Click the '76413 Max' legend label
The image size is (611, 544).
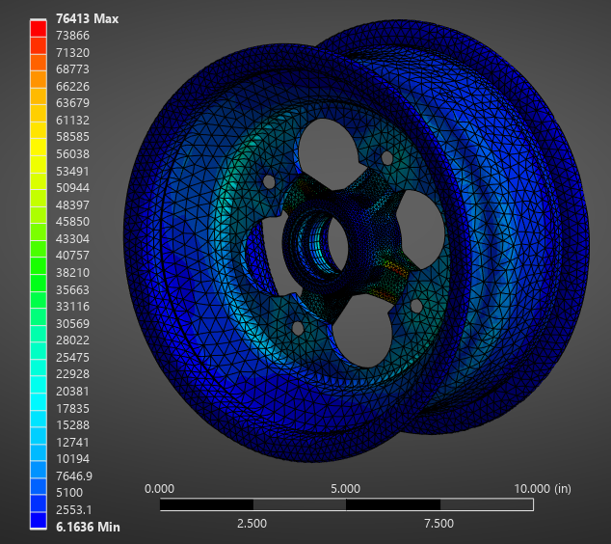click(88, 18)
